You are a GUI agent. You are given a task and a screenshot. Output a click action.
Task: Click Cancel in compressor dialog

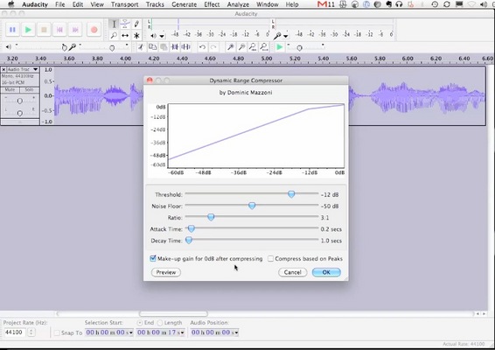pyautogui.click(x=292, y=272)
